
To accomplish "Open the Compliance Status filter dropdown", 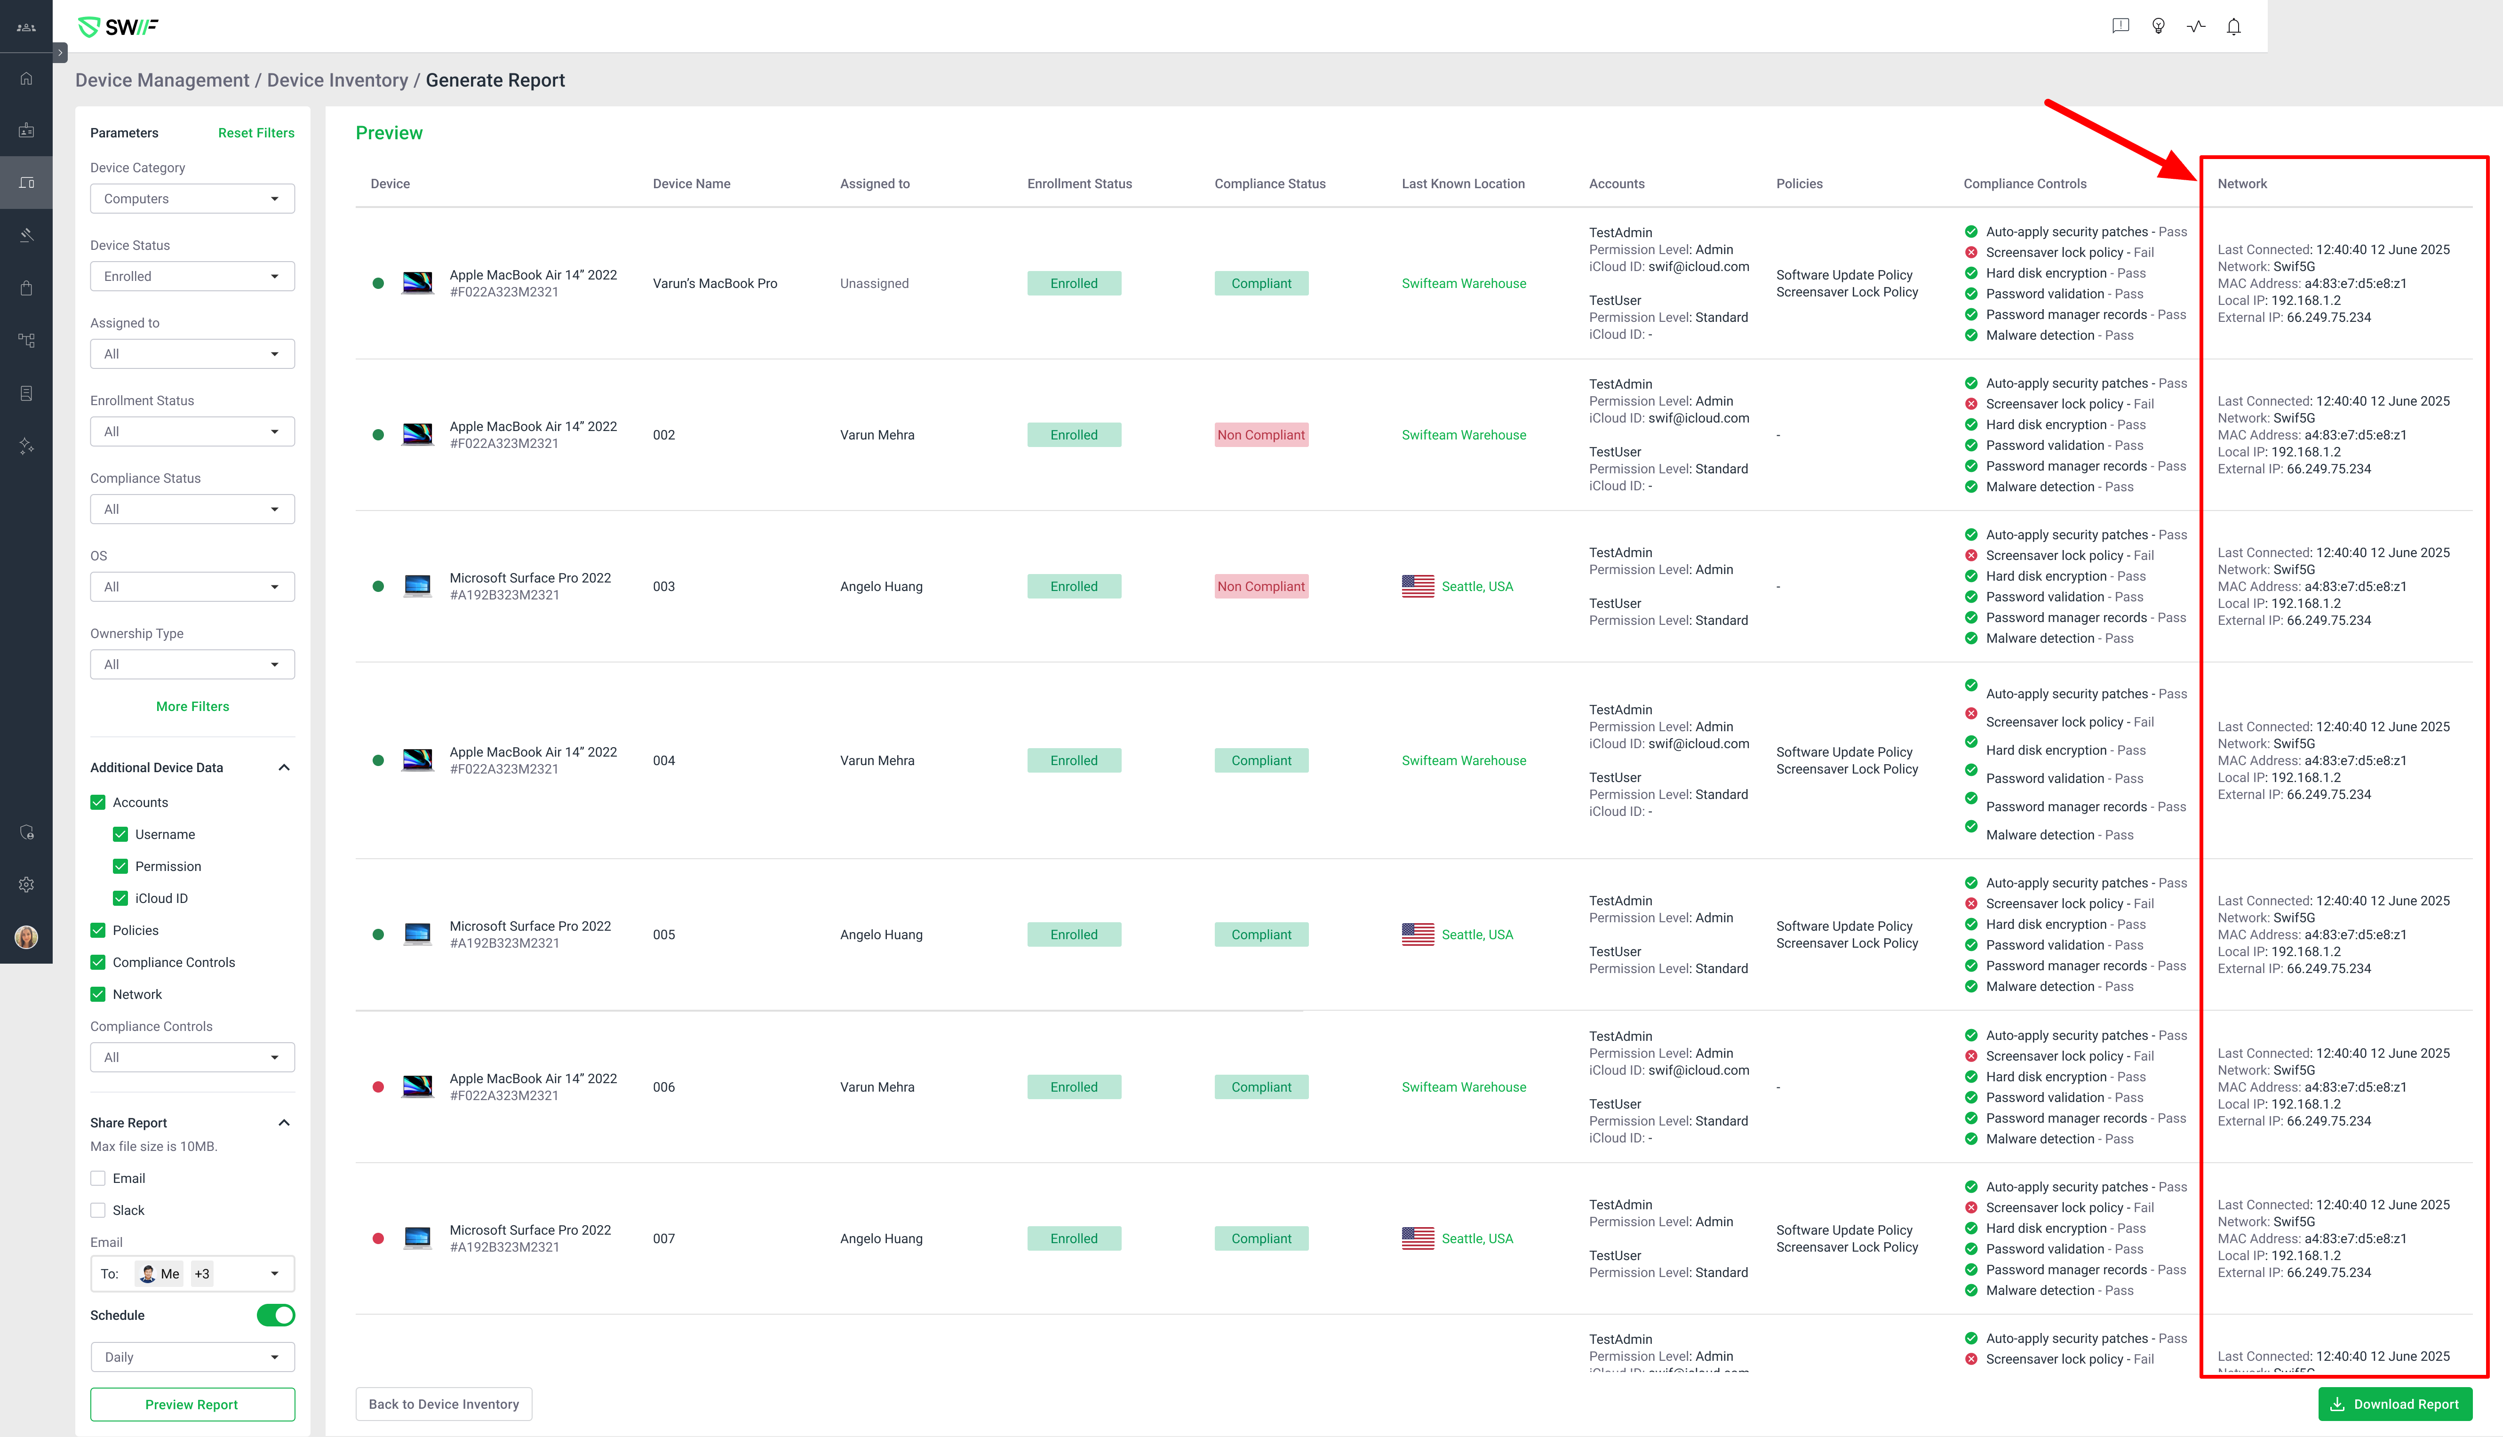I will point(192,509).
